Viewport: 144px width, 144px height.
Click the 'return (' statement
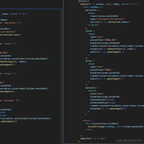88,121
